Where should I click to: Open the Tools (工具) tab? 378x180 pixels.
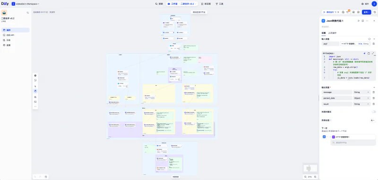tap(219, 4)
